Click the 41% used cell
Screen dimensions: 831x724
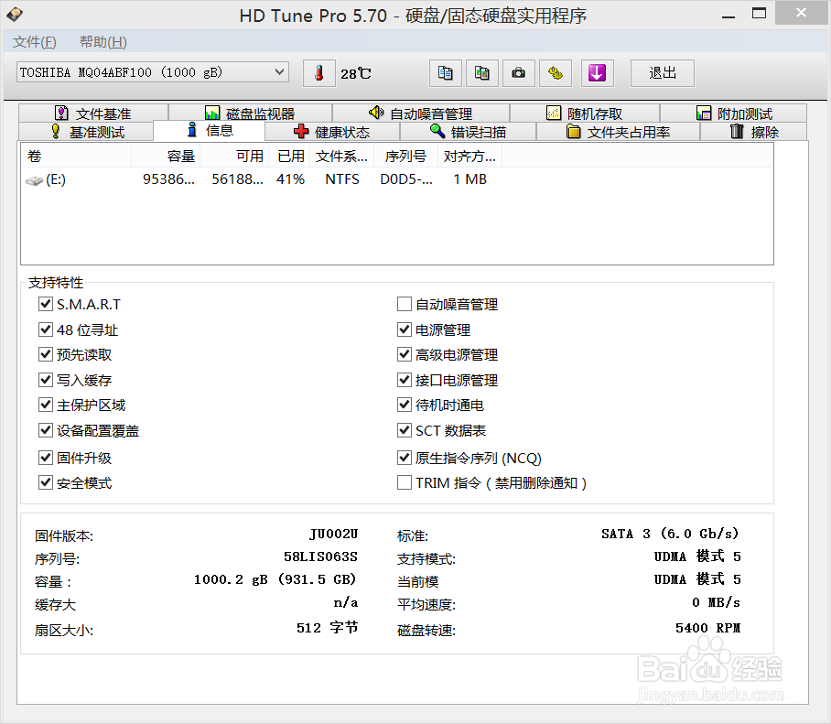[x=290, y=179]
